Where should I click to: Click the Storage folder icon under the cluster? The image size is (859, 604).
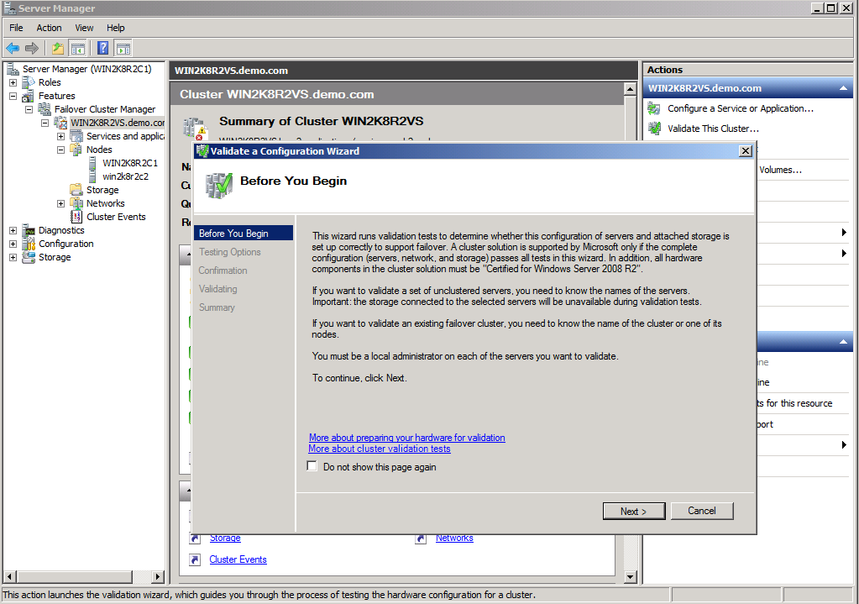coord(76,190)
